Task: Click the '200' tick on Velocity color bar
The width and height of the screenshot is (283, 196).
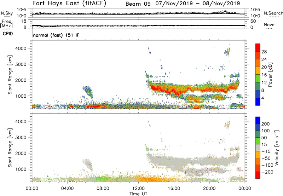Action: [x=266, y=124]
